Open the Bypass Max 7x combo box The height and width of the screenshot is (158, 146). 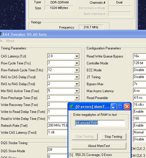point(140,84)
